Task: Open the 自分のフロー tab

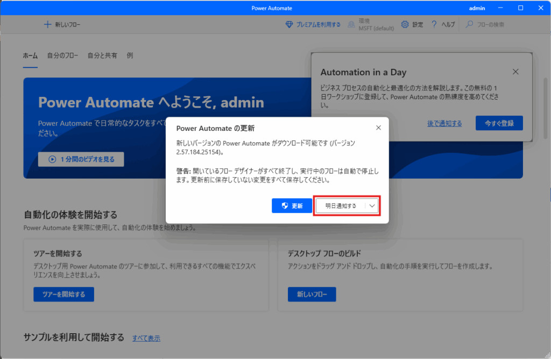Action: pyautogui.click(x=62, y=55)
